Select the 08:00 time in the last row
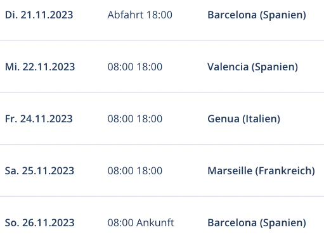 (x=120, y=223)
